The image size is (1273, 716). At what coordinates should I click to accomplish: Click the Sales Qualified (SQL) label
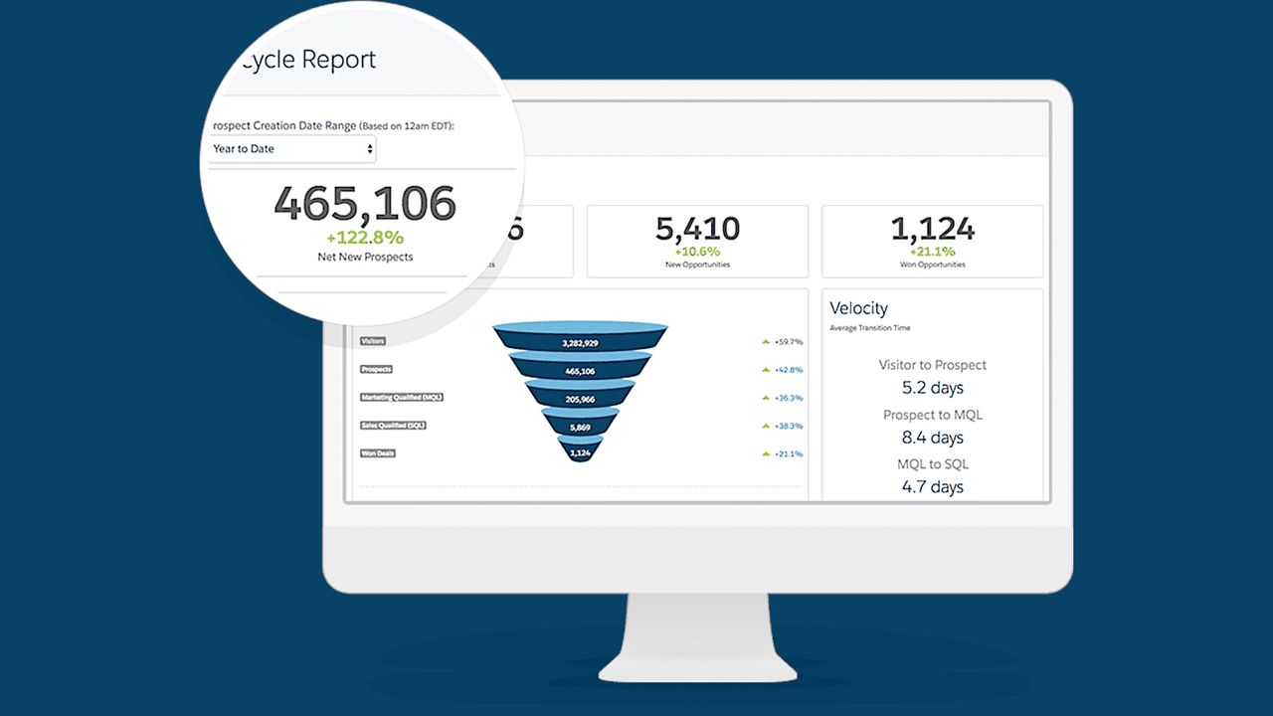[394, 425]
